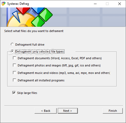Minimize the Systerac Defrag window
Viewport: 126px width, 123px height.
[x=95, y=4]
